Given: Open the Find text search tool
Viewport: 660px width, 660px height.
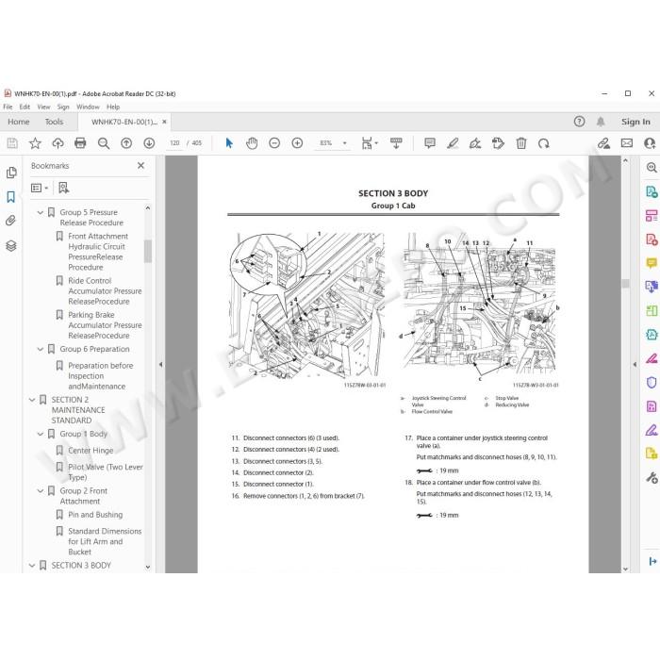Looking at the screenshot, I should tap(104, 143).
